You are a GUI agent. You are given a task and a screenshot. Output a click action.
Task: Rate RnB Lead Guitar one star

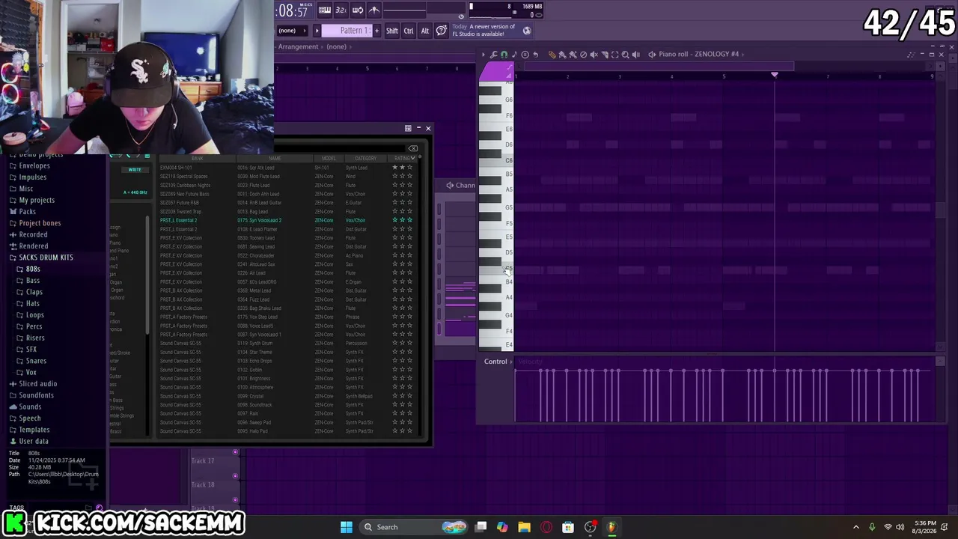395,203
